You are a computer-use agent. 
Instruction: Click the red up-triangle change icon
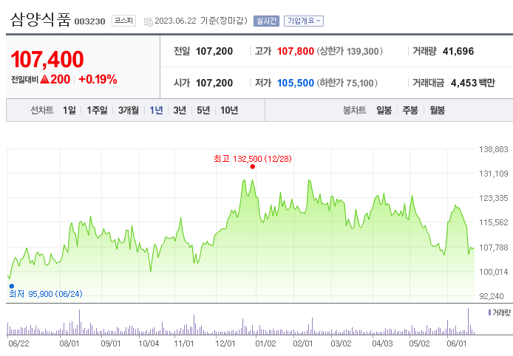(44, 79)
